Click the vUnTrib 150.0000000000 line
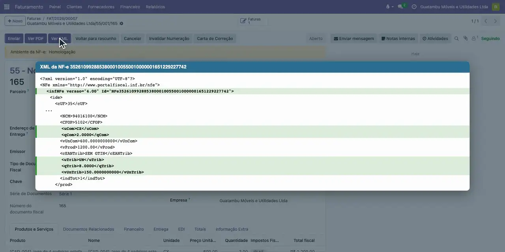The image size is (505, 252). [x=252, y=172]
